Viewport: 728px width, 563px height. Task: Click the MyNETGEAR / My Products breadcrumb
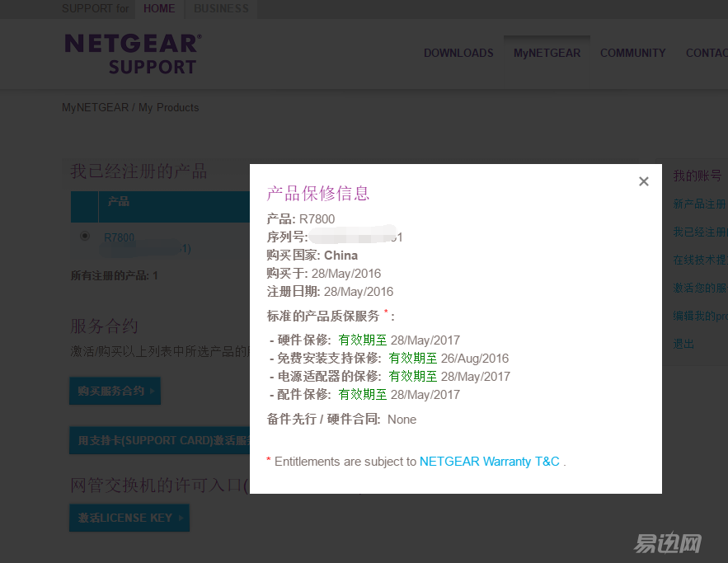130,107
